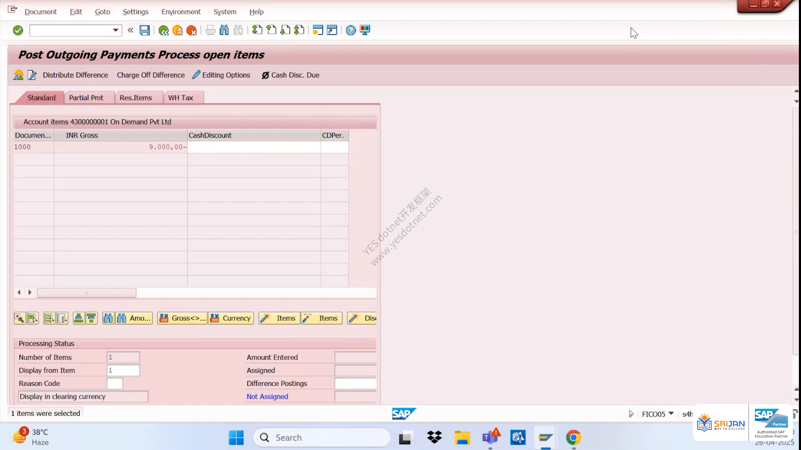The height and width of the screenshot is (450, 801).
Task: Select the Res.Items tab
Action: [x=136, y=97]
